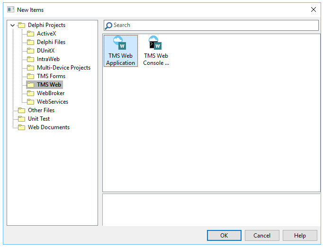Screen dimensions: 323x247
Task: Select the Delphi Projects label
Action: tap(46, 25)
